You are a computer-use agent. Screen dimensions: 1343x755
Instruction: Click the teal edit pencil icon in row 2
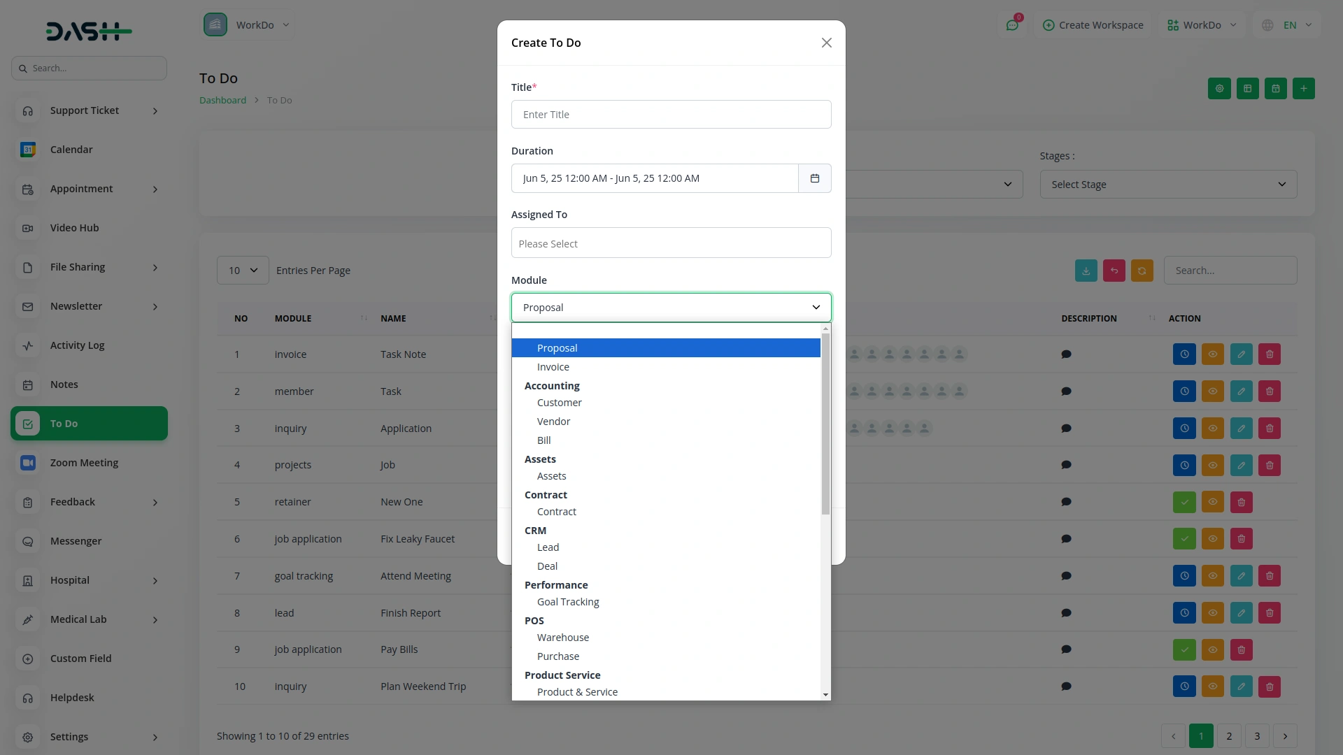coord(1241,391)
